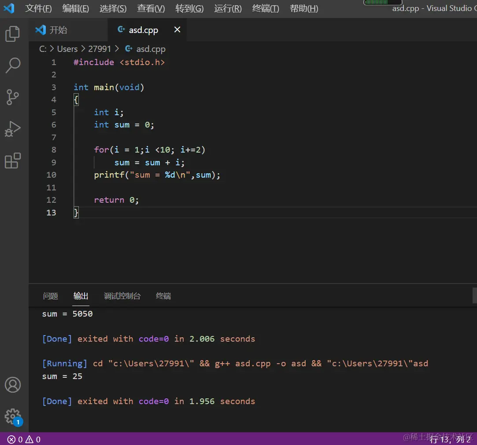Open the 选择(S) menu
The image size is (477, 445).
point(113,8)
